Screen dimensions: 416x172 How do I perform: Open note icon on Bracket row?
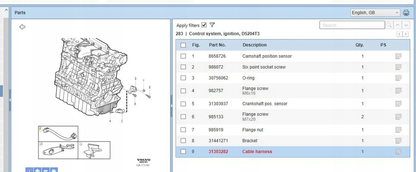tap(398, 140)
